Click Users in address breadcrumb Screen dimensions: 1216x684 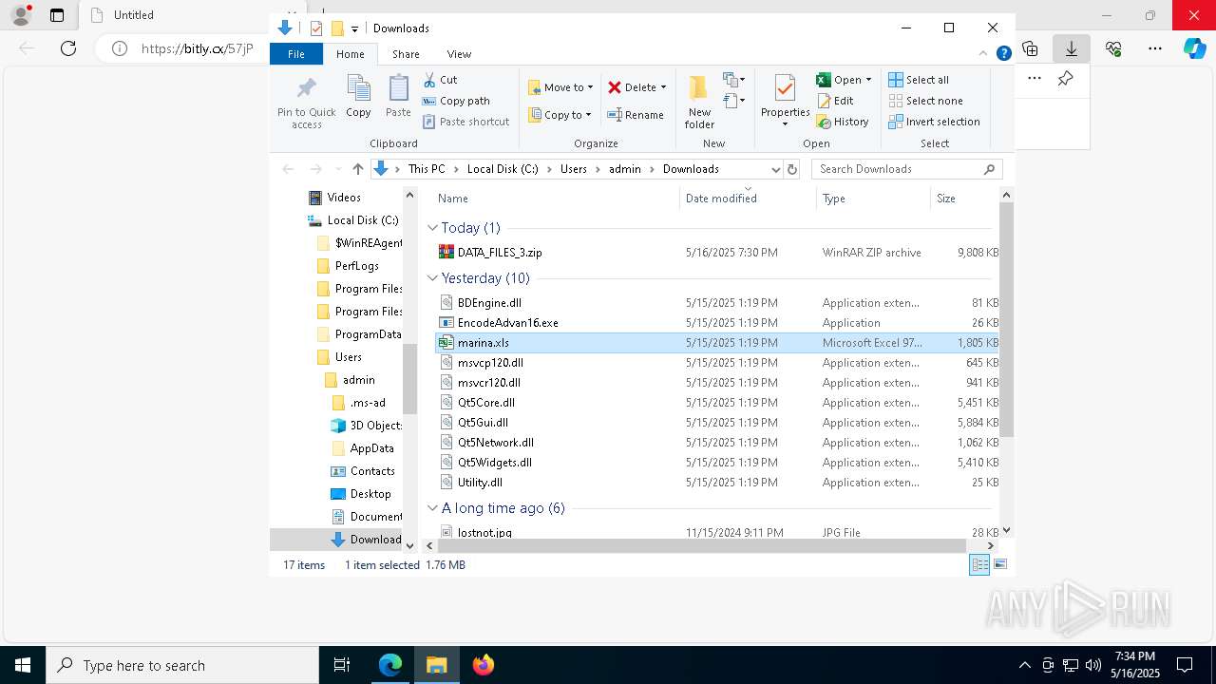[x=574, y=169]
